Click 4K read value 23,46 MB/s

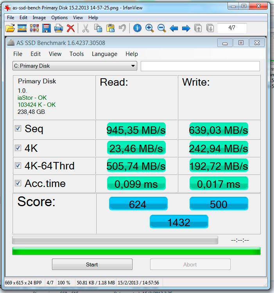coord(136,148)
